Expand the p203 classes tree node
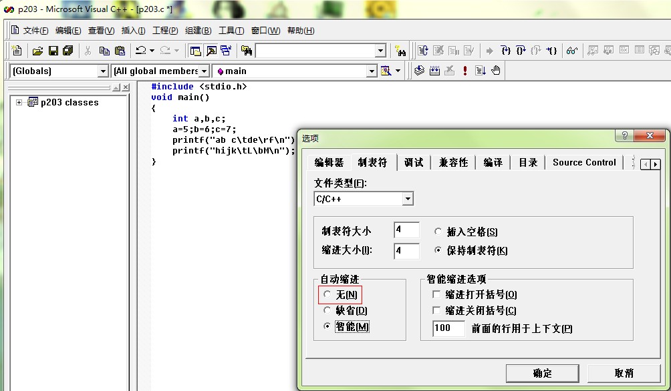The width and height of the screenshot is (671, 391). pyautogui.click(x=19, y=102)
